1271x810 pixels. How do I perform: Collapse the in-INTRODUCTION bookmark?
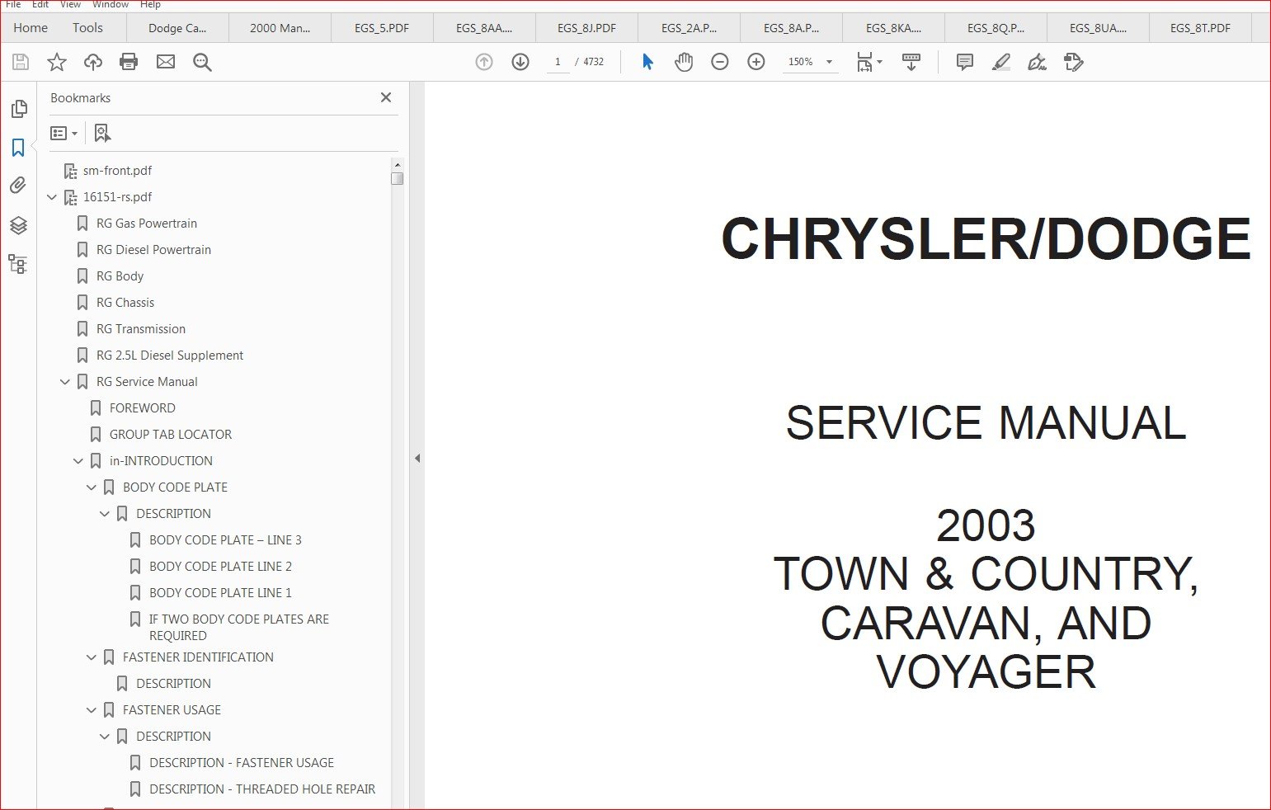78,461
